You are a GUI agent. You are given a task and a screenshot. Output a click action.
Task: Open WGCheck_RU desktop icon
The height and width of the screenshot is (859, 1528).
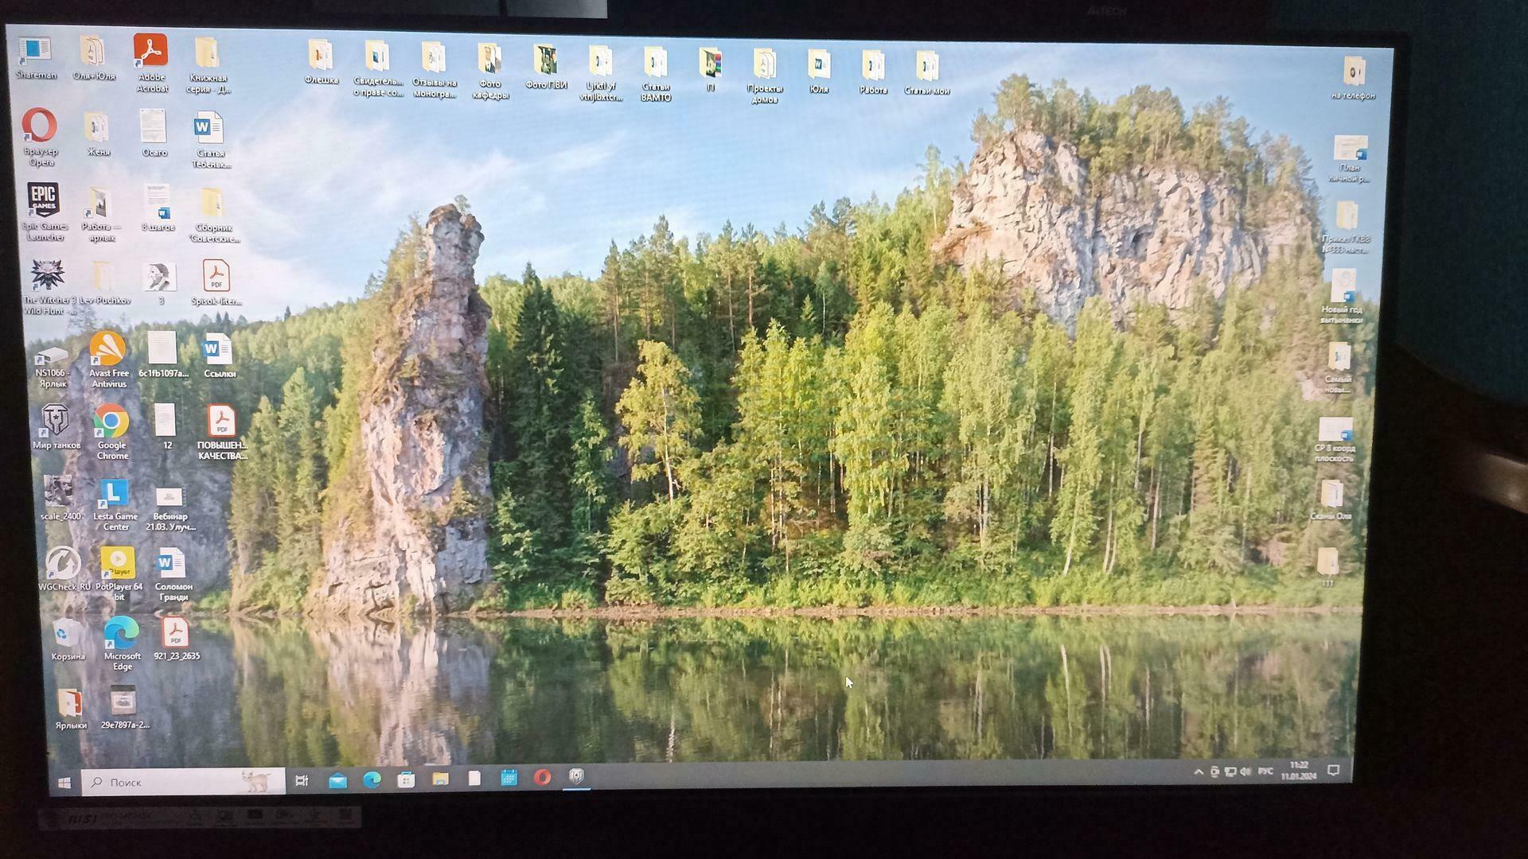[64, 569]
